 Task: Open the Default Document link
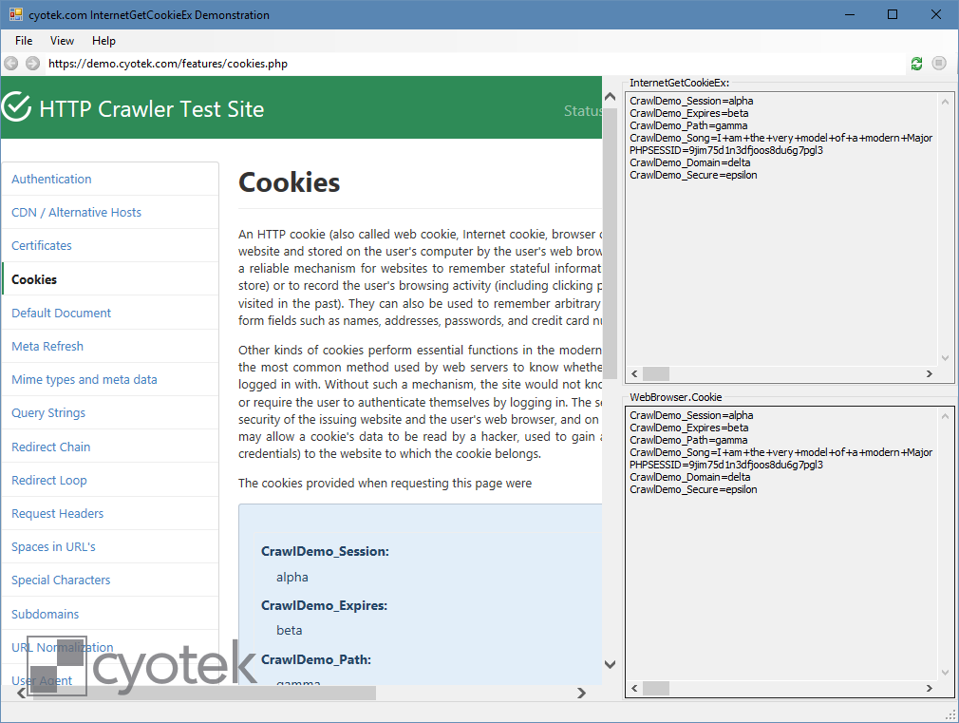click(x=61, y=313)
